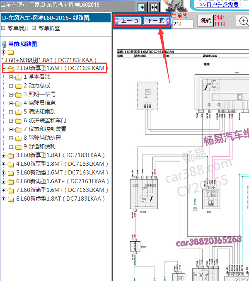The height and width of the screenshot is (281, 249).
Task: Click the D-东风汽车-风神L60-2015-线路图 title bar
Action: 56,18
